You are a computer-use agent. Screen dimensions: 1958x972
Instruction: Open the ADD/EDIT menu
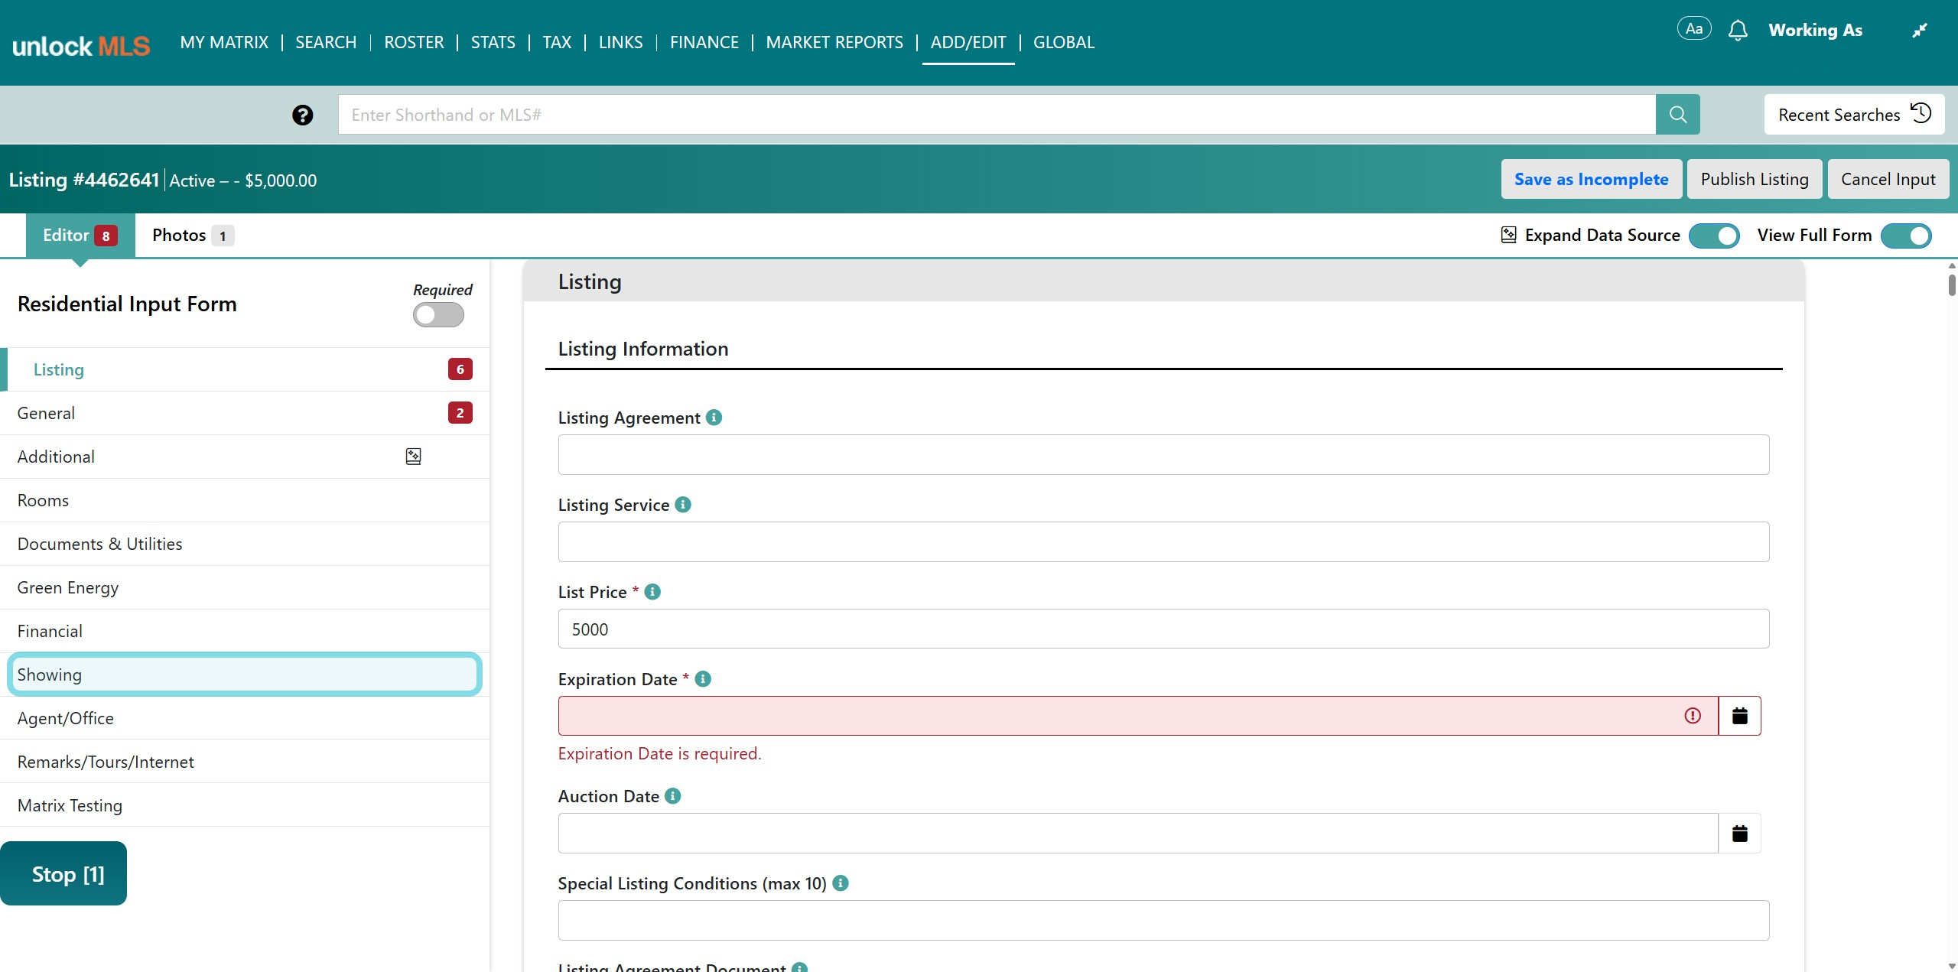pyautogui.click(x=968, y=42)
